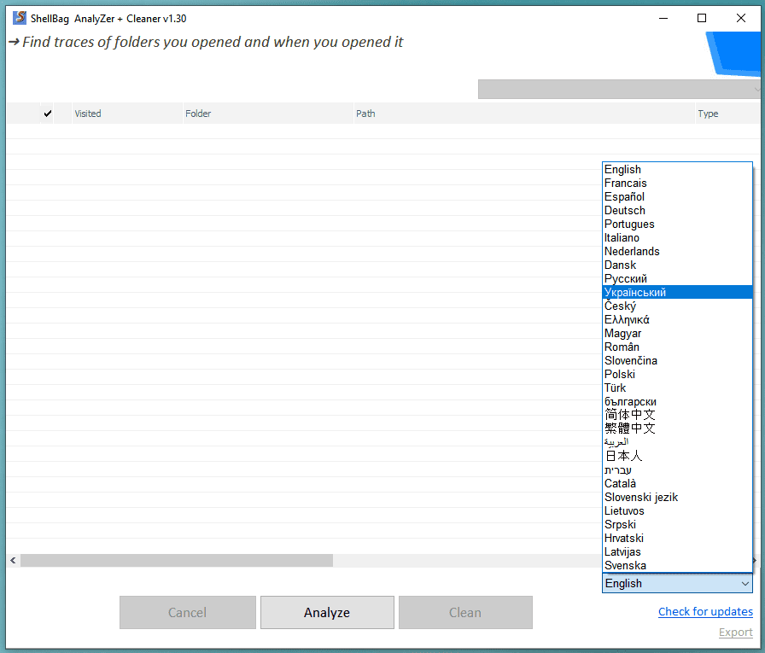Screen dimensions: 765x653
Task: Choose 日本人 Japanese option
Action: coord(677,456)
